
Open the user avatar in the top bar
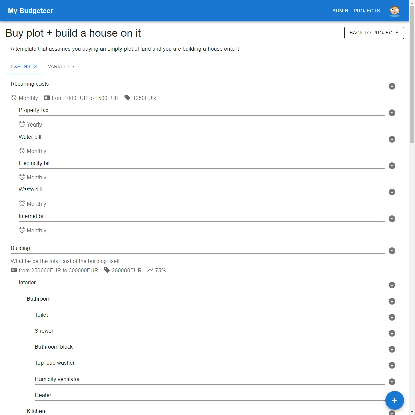pyautogui.click(x=395, y=11)
